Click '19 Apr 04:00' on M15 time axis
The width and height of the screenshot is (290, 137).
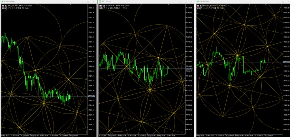click(x=63, y=136)
